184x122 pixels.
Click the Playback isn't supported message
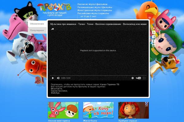[x=98, y=51]
